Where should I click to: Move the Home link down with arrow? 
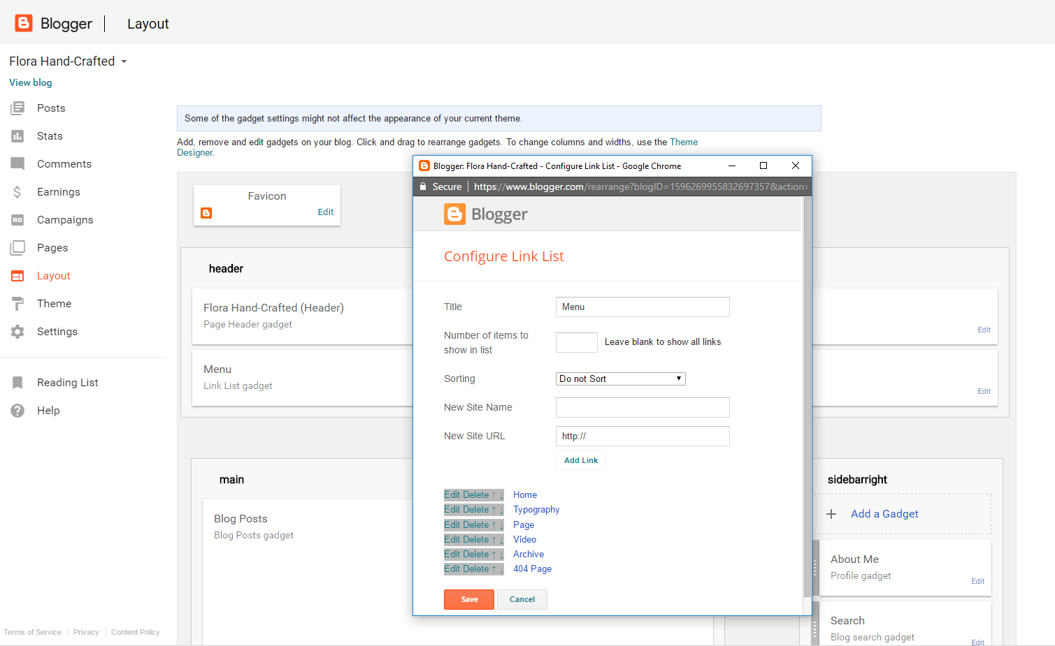[501, 495]
